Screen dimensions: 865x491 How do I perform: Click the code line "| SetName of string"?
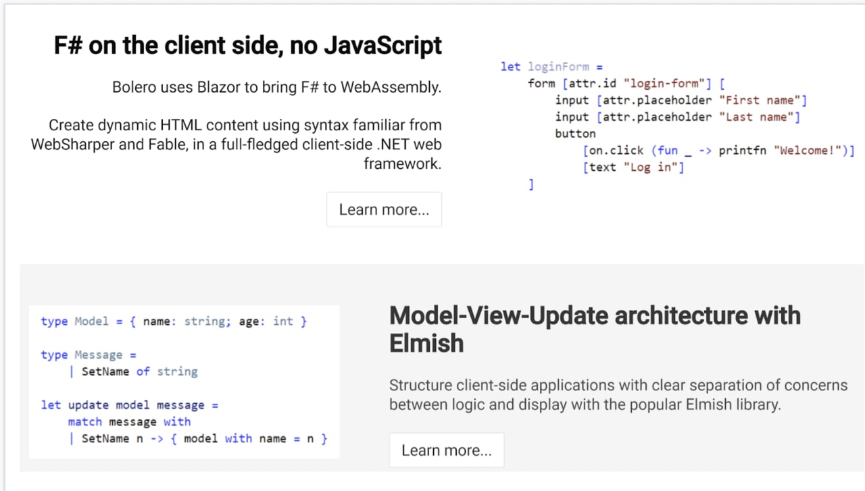pos(133,371)
